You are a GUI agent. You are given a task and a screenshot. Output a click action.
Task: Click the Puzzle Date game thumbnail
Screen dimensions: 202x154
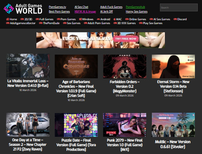[x=76, y=125]
